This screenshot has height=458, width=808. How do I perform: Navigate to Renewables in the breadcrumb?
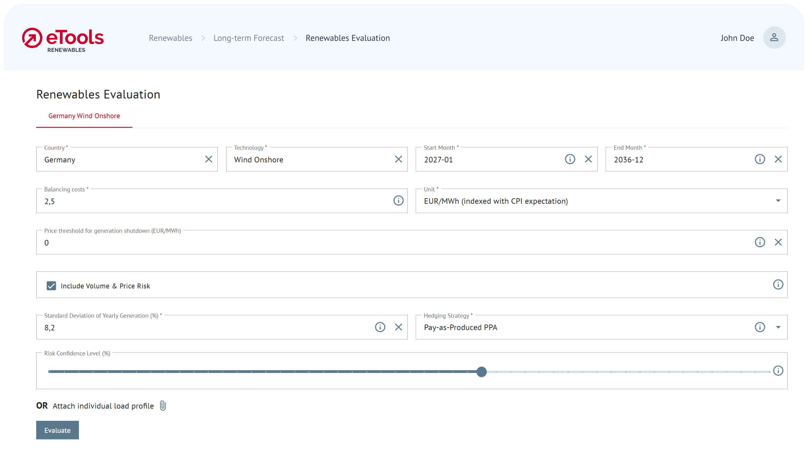click(170, 38)
